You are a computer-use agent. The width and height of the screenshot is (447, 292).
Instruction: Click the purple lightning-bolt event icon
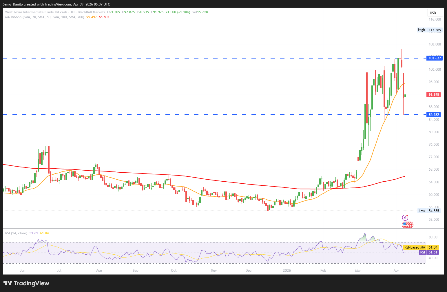[405, 218]
